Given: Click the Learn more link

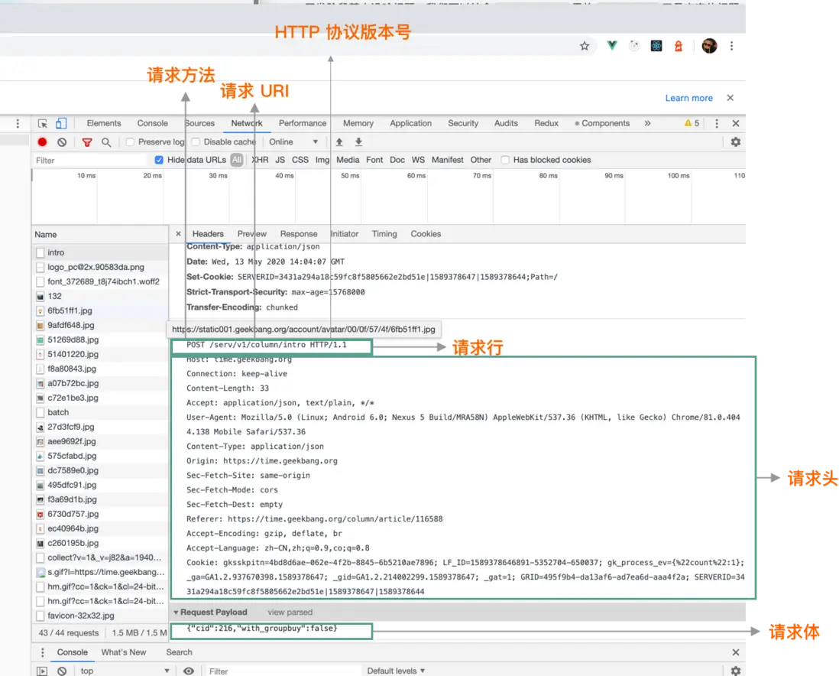Looking at the screenshot, I should pyautogui.click(x=688, y=98).
